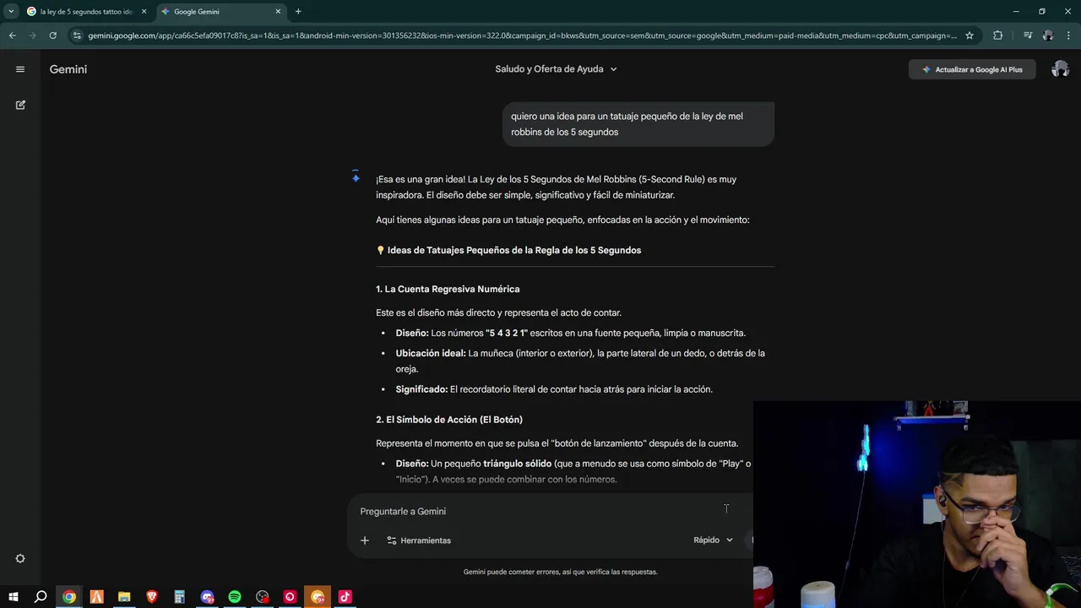Open the highlighted orange taskbar app with badge
Image resolution: width=1081 pixels, height=608 pixels.
(x=318, y=597)
